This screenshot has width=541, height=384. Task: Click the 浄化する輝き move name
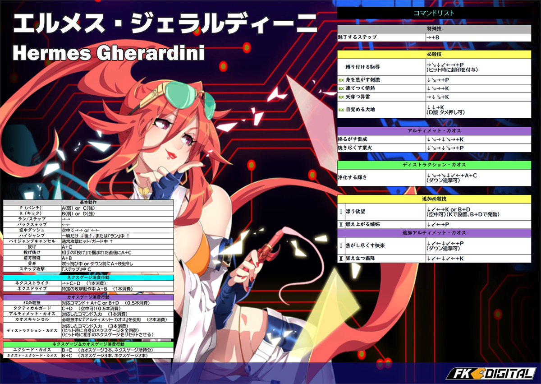coord(352,178)
